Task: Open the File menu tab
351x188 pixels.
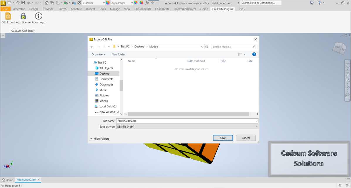Action: point(6,9)
